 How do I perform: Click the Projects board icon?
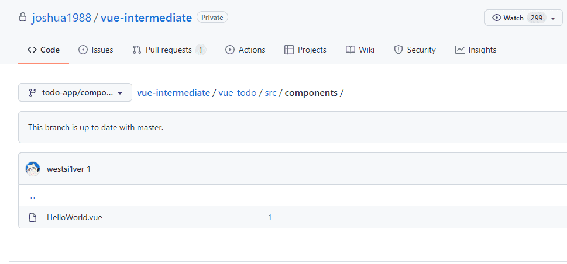pyautogui.click(x=289, y=50)
